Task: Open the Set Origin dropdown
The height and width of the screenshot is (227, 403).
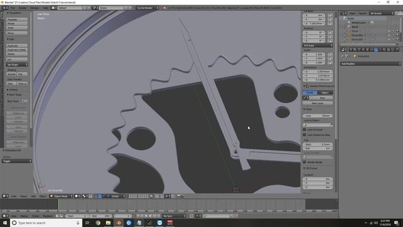Action: tap(17, 64)
